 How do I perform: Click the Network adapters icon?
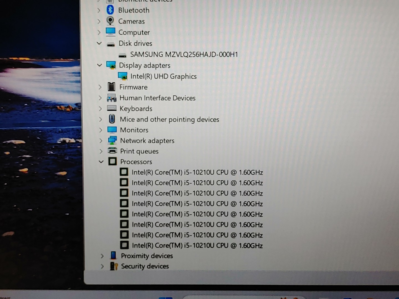pyautogui.click(x=112, y=140)
